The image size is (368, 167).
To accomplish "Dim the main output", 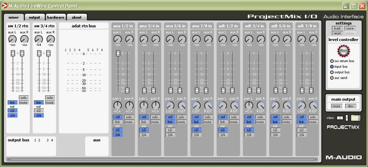I will [x=351, y=106].
